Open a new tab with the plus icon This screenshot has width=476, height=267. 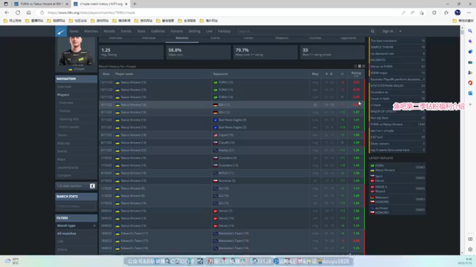click(x=135, y=4)
